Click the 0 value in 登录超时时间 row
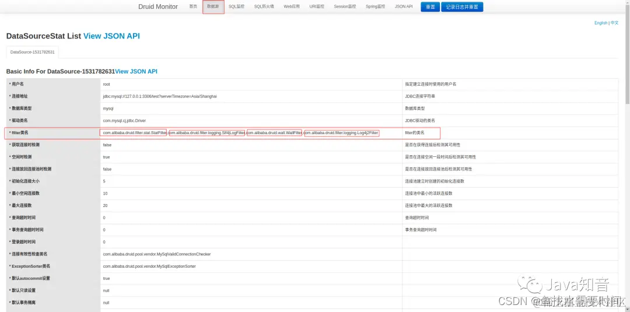630x312 pixels. (x=104, y=242)
